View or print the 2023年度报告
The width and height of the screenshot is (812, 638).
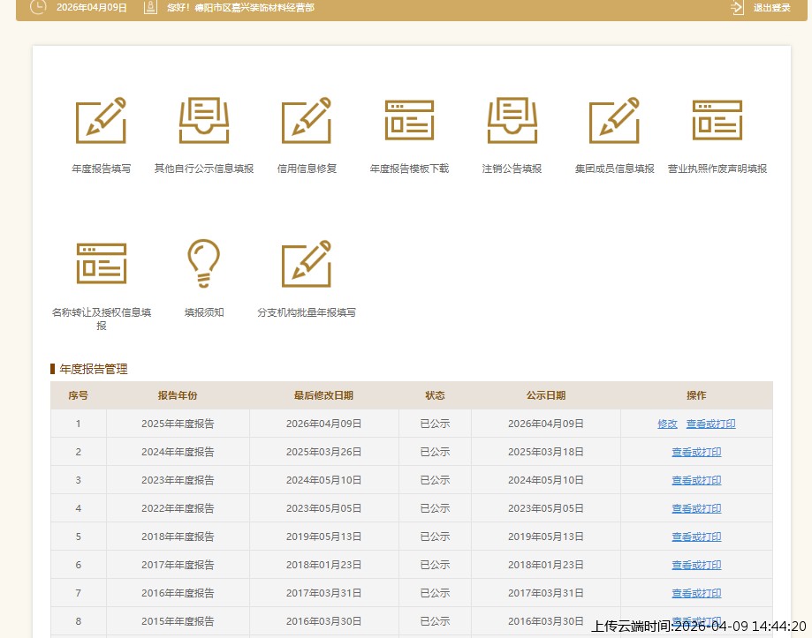696,480
